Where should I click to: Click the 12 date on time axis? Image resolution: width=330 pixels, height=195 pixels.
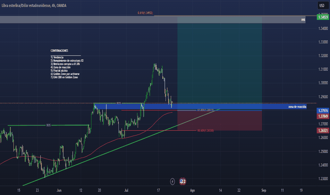(81, 190)
